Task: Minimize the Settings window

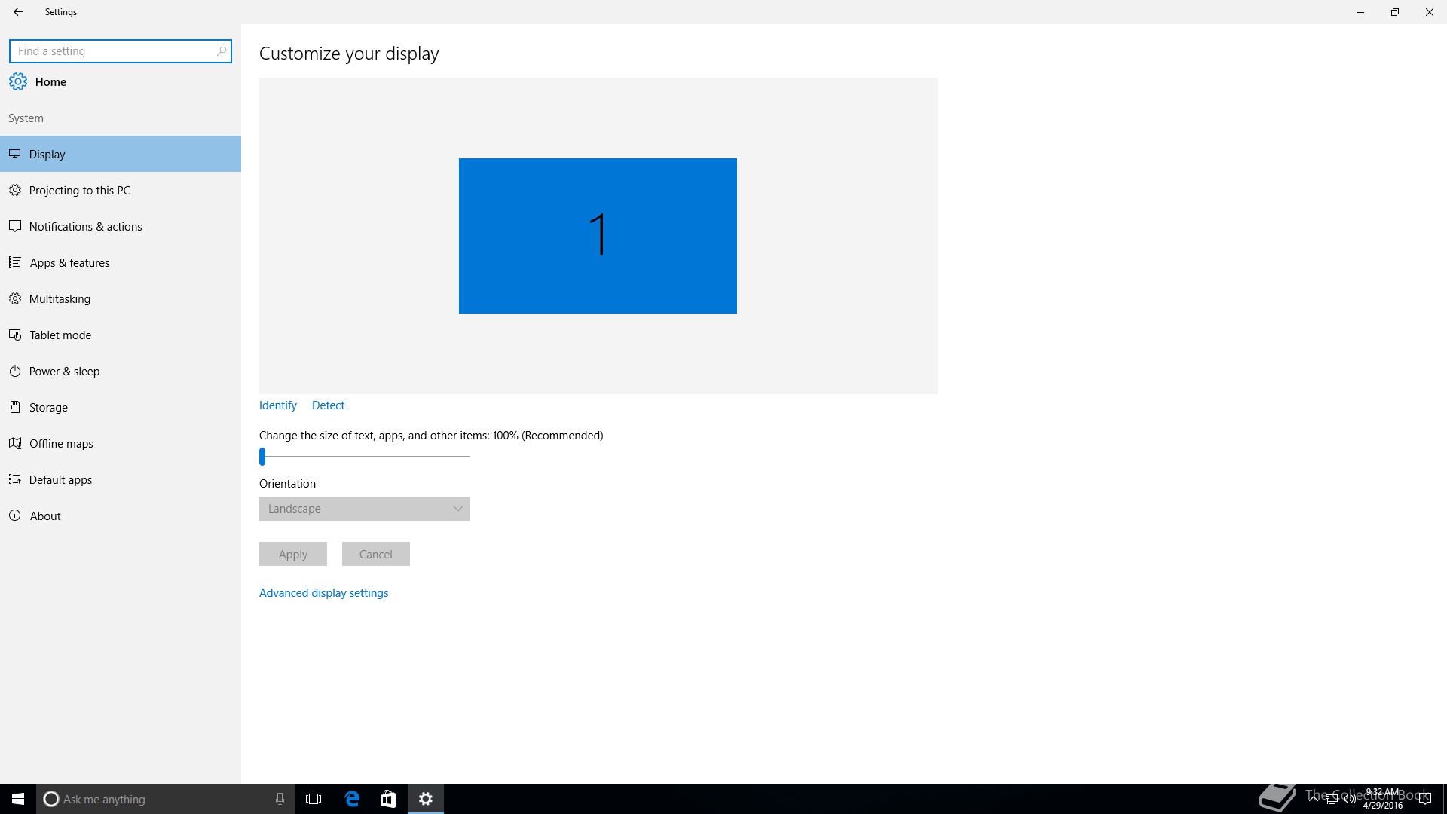Action: 1360,12
